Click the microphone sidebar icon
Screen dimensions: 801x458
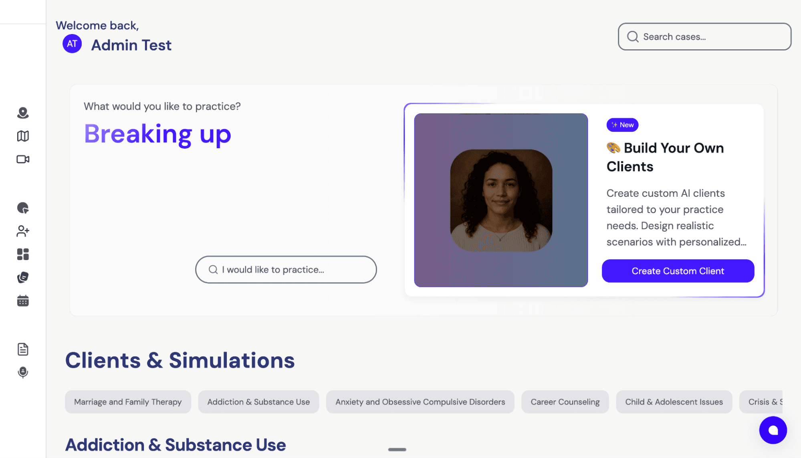point(23,372)
